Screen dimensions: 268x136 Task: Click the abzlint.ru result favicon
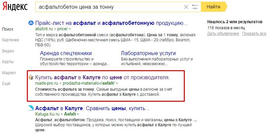pos(31,23)
